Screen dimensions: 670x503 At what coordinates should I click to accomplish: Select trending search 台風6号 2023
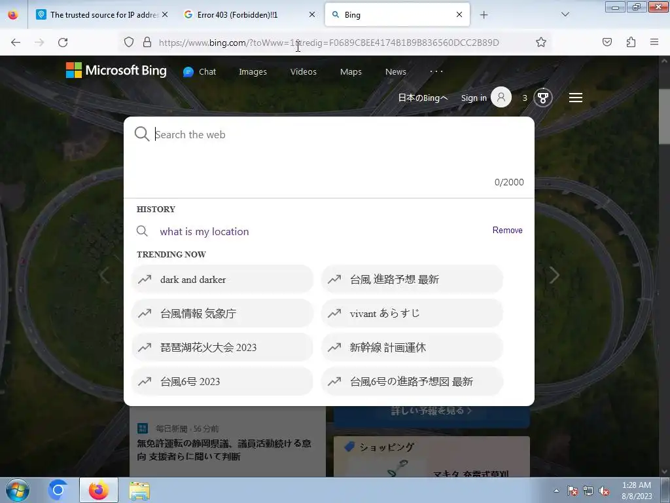222,382
